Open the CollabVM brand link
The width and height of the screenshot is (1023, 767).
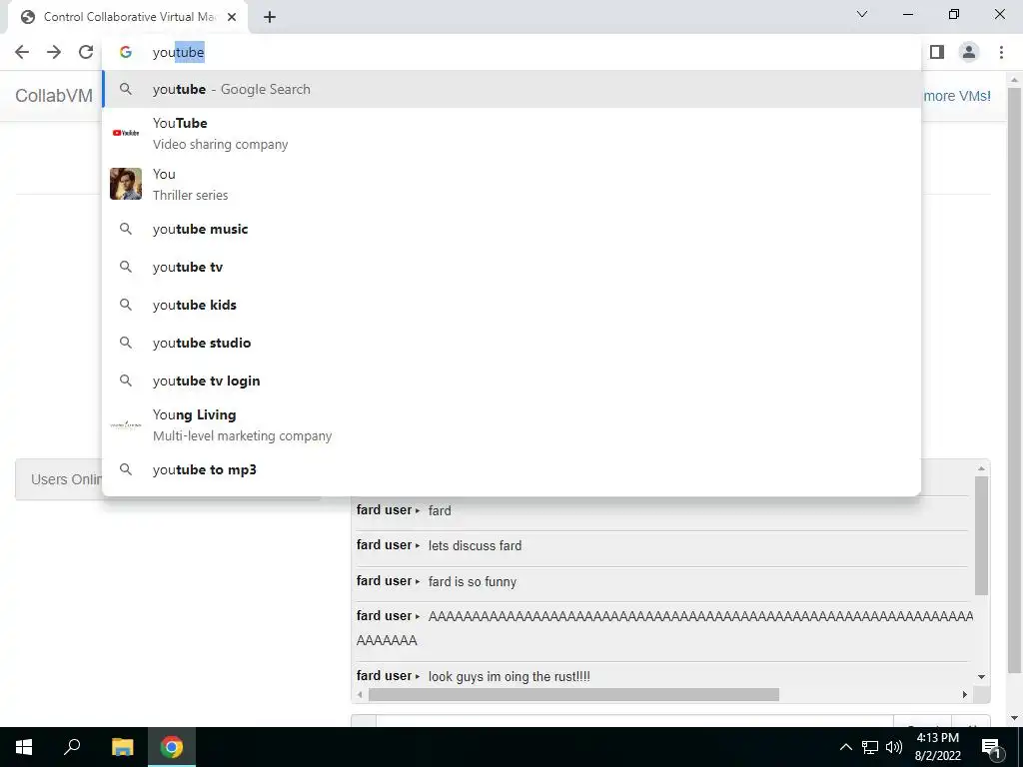coord(54,96)
